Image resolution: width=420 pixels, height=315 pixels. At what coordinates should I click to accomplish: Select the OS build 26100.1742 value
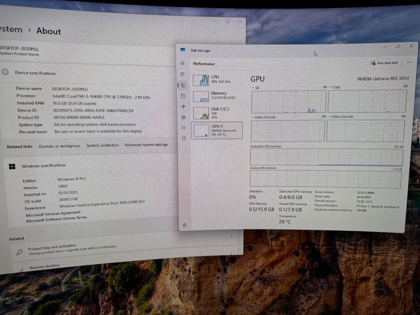pyautogui.click(x=68, y=199)
